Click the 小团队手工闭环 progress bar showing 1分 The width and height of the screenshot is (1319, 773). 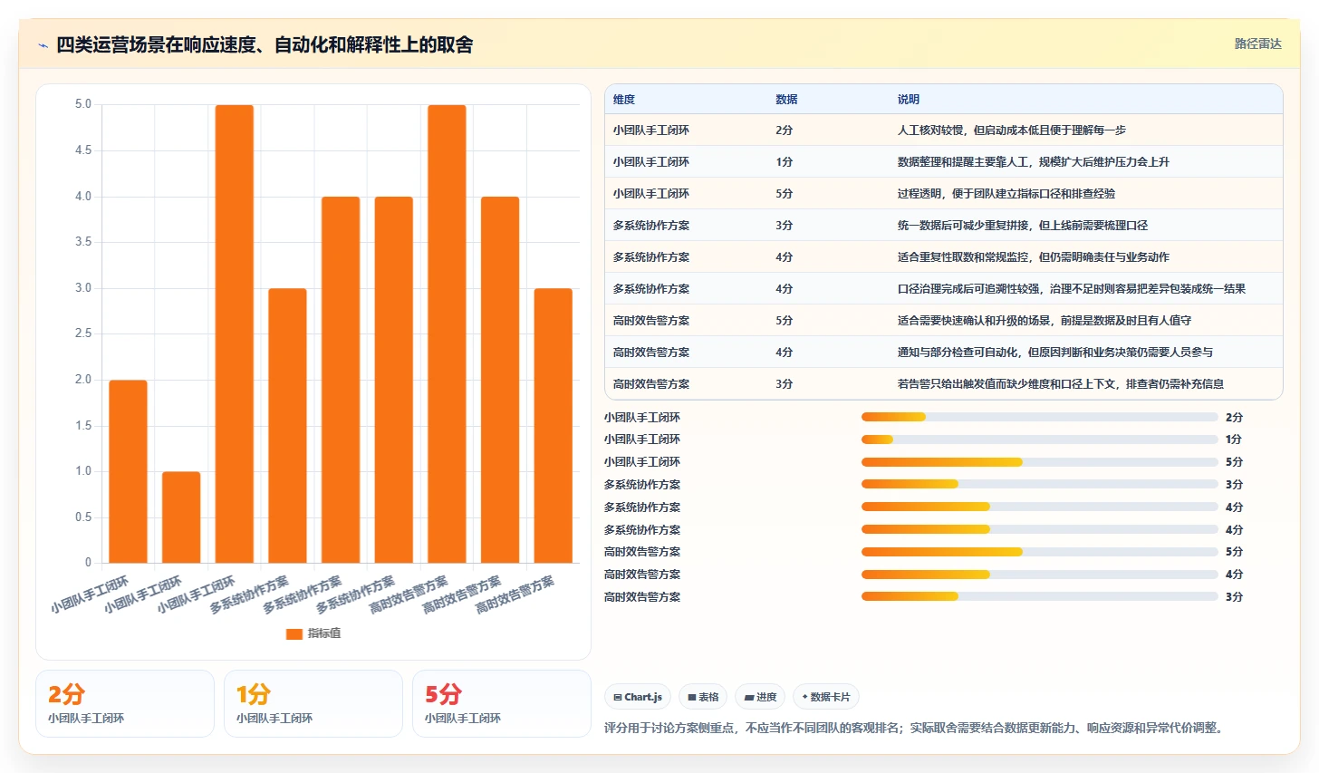1040,440
